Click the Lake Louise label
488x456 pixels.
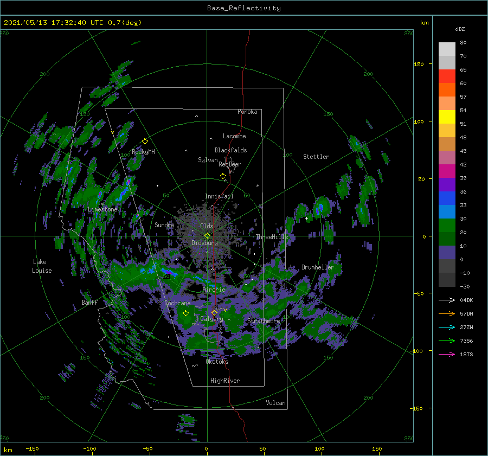pyautogui.click(x=42, y=266)
